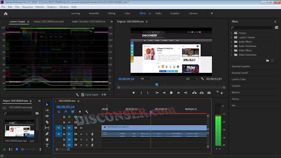Switch to the Color workspace tab
The height and width of the screenshot is (158, 281).
[127, 13]
